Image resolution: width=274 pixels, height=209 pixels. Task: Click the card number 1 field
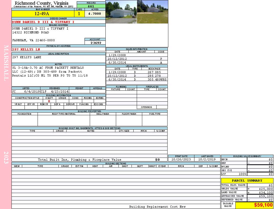coord(79,14)
